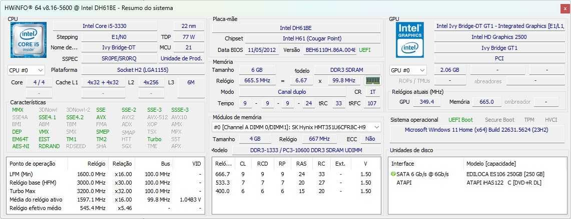Click the SR0PE/SR0RQ SSPEC field
571x219 pixels.
click(x=119, y=58)
